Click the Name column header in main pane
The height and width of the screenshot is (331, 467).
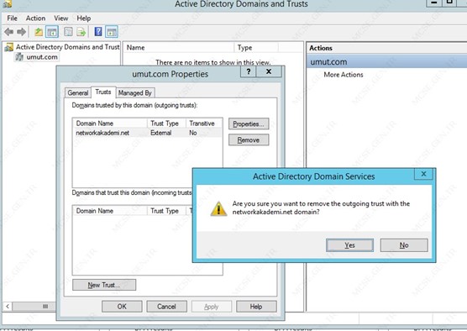pos(179,48)
